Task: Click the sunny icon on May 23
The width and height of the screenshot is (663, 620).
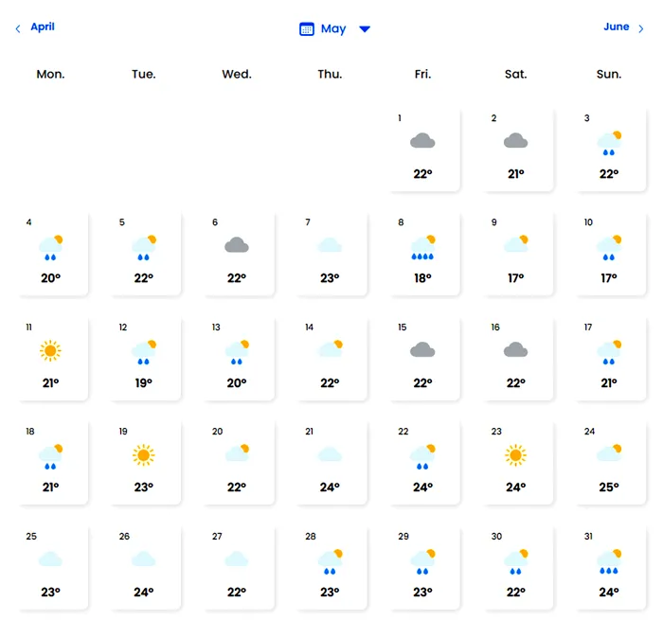Action: point(515,455)
